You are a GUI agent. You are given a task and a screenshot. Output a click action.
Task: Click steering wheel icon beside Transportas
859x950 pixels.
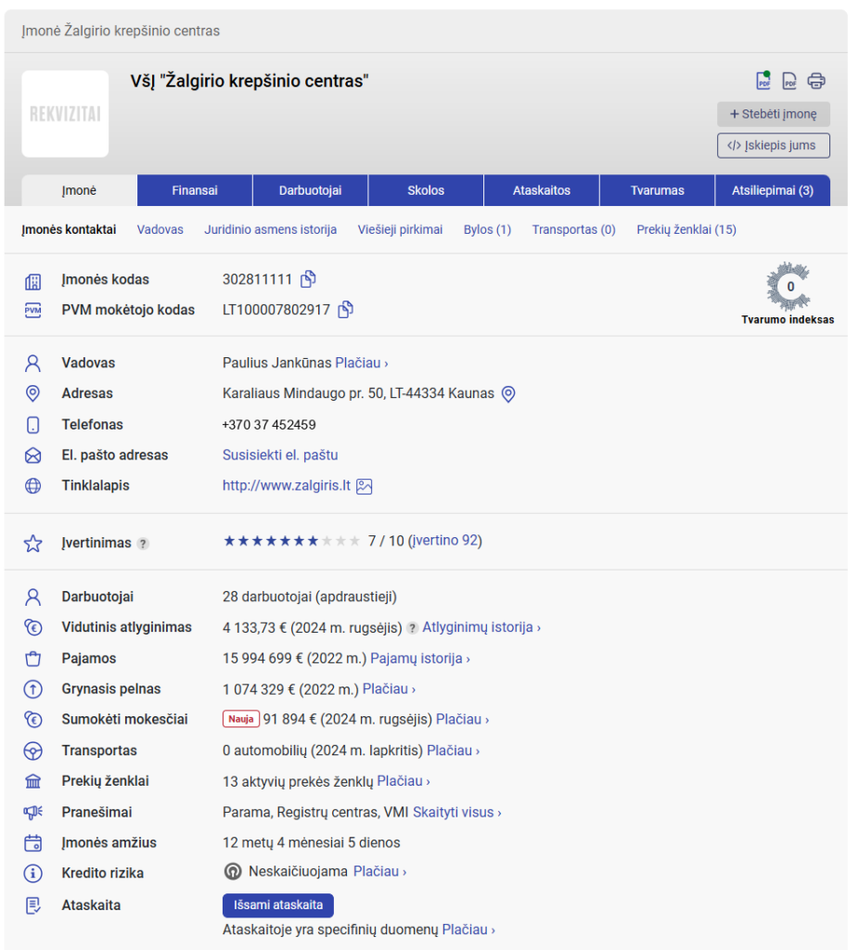(32, 751)
